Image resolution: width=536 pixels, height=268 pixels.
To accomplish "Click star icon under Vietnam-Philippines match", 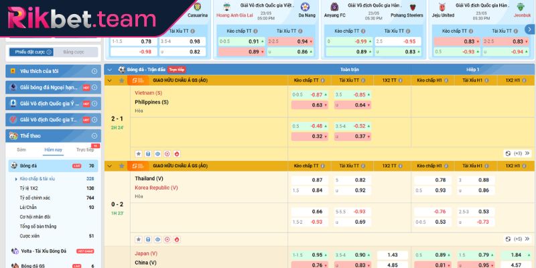I will (x=139, y=153).
